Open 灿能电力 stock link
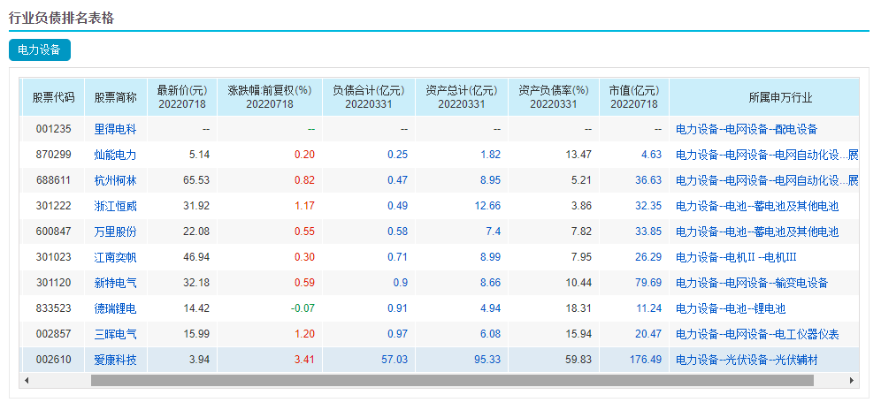881x410 pixels. pyautogui.click(x=116, y=155)
